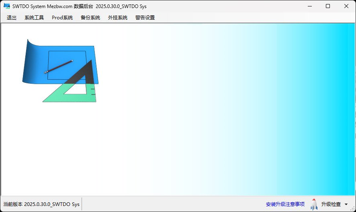Click the SWTDO app icon in title bar

(x=7, y=6)
